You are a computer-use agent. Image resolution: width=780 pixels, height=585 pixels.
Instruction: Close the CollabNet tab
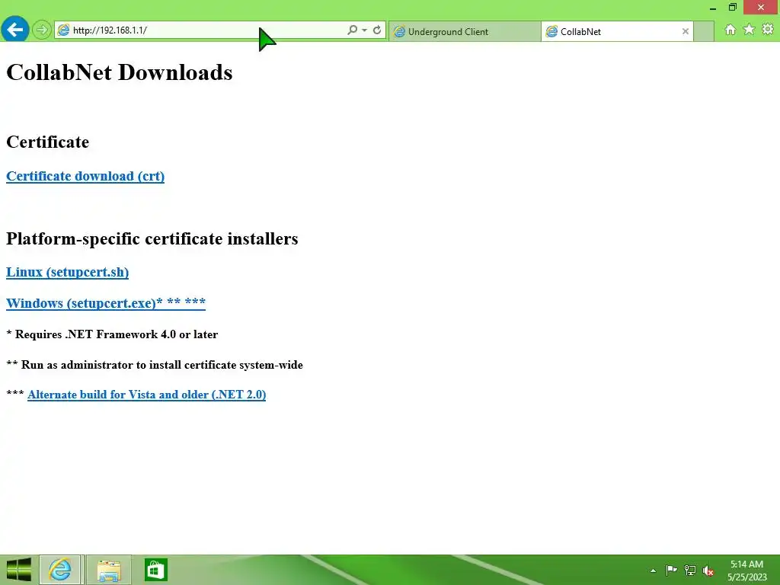click(x=685, y=31)
